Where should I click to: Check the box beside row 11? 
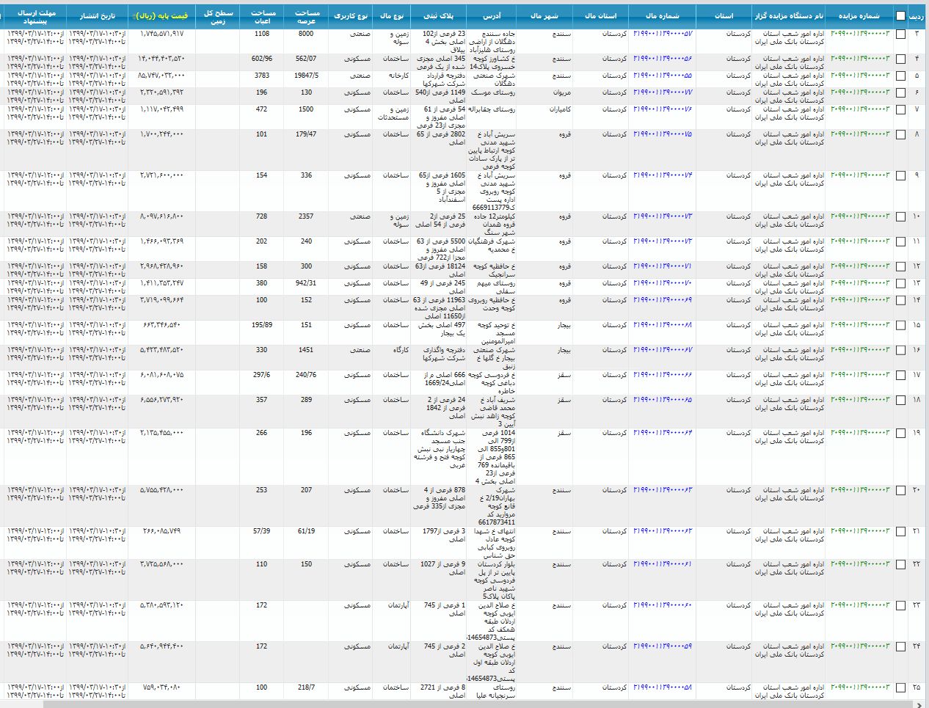point(900,242)
